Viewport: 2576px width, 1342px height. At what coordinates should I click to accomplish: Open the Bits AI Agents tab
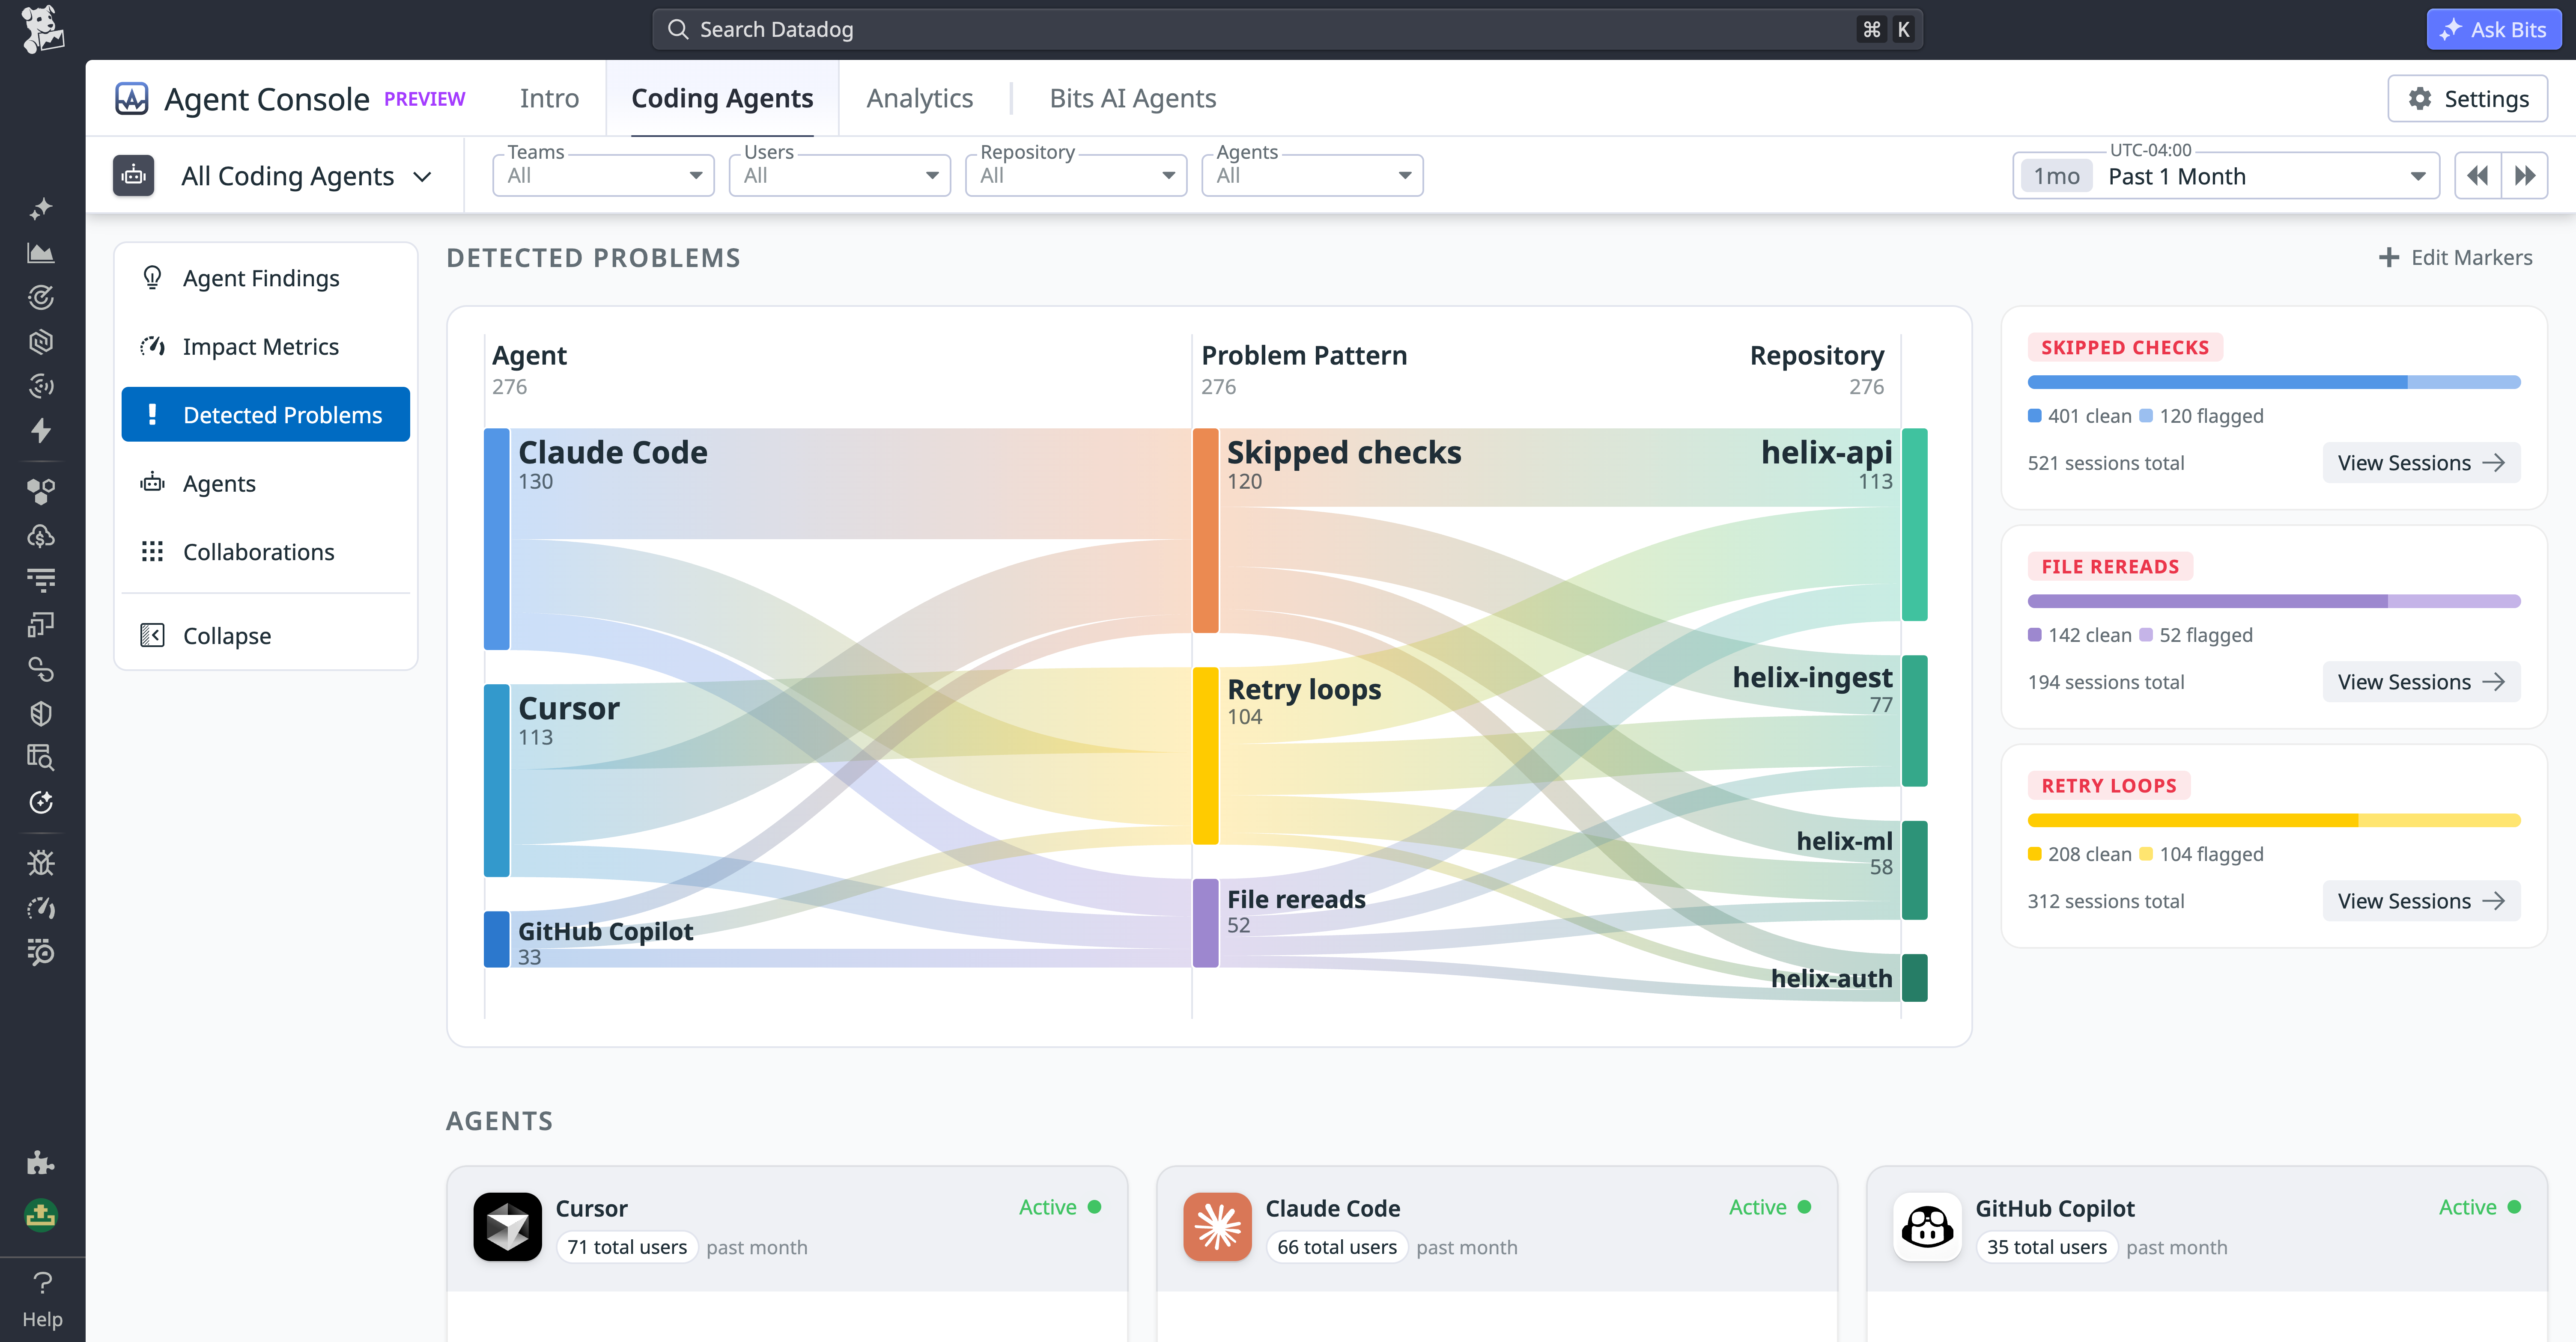[1132, 98]
